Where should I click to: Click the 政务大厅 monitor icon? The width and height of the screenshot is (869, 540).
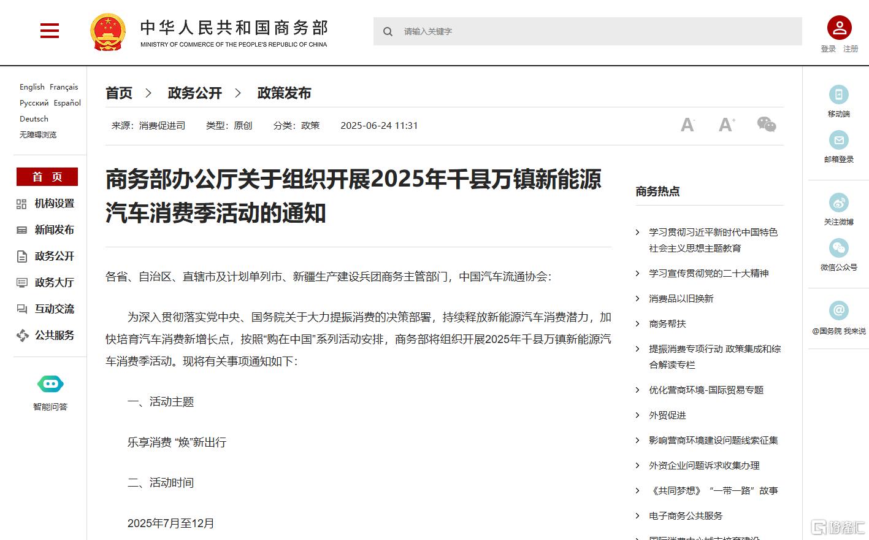[x=21, y=283]
